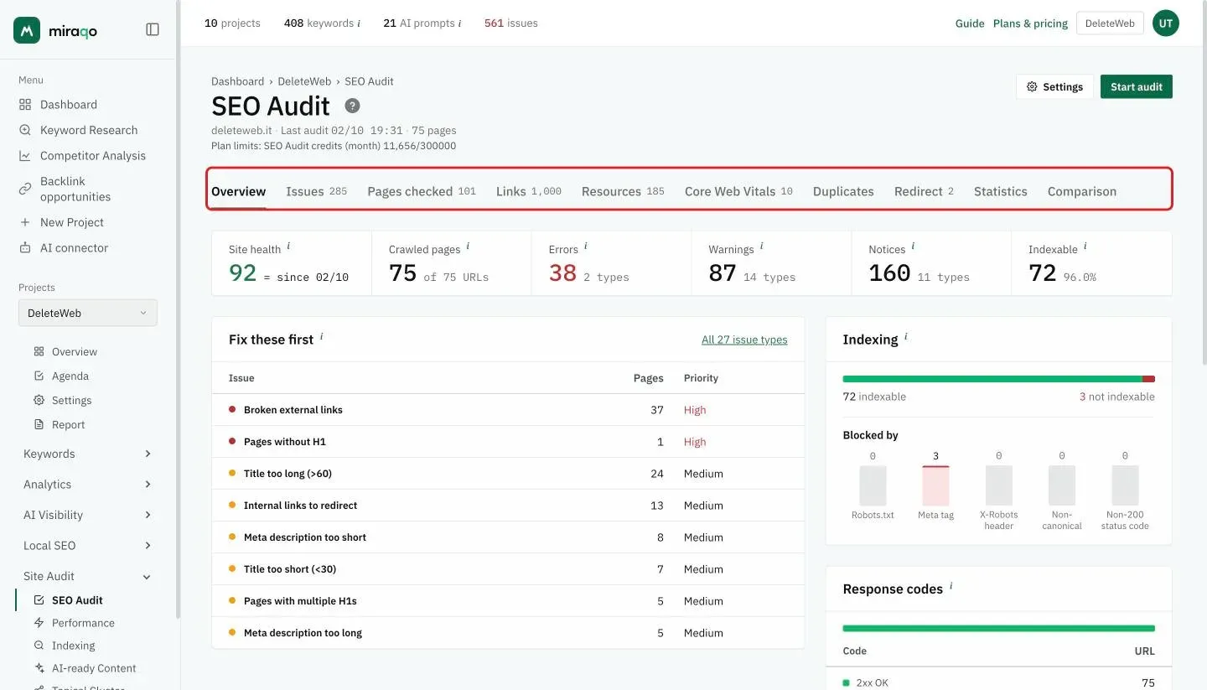Click the info icon next to Warnings
The image size is (1207, 690).
[761, 246]
